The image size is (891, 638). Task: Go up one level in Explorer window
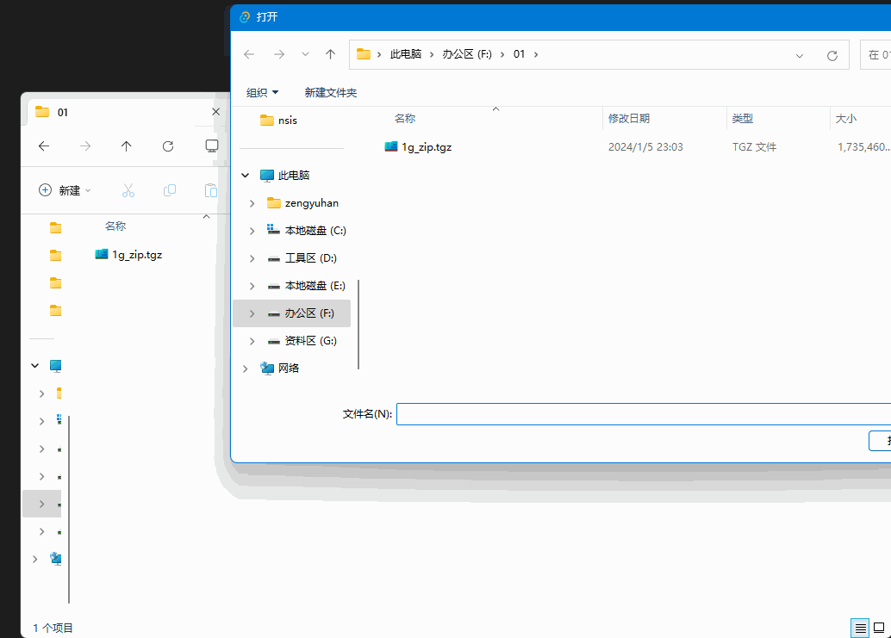pos(126,146)
